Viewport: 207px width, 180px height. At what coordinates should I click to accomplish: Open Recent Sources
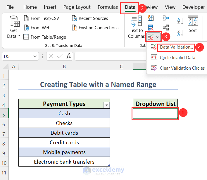click(90, 18)
